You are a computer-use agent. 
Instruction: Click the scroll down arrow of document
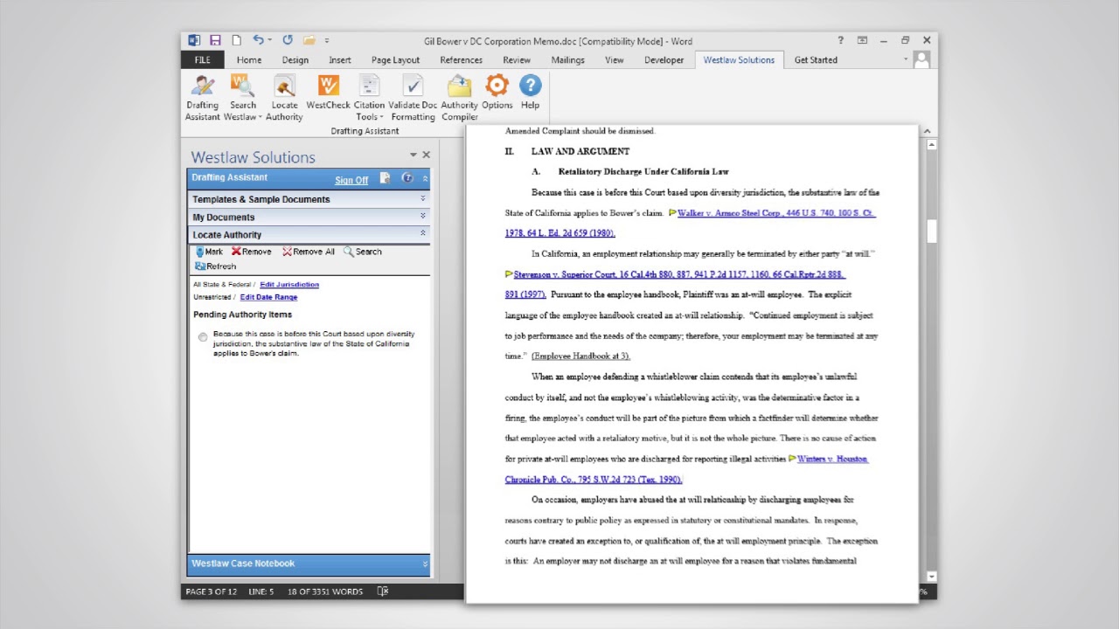931,577
